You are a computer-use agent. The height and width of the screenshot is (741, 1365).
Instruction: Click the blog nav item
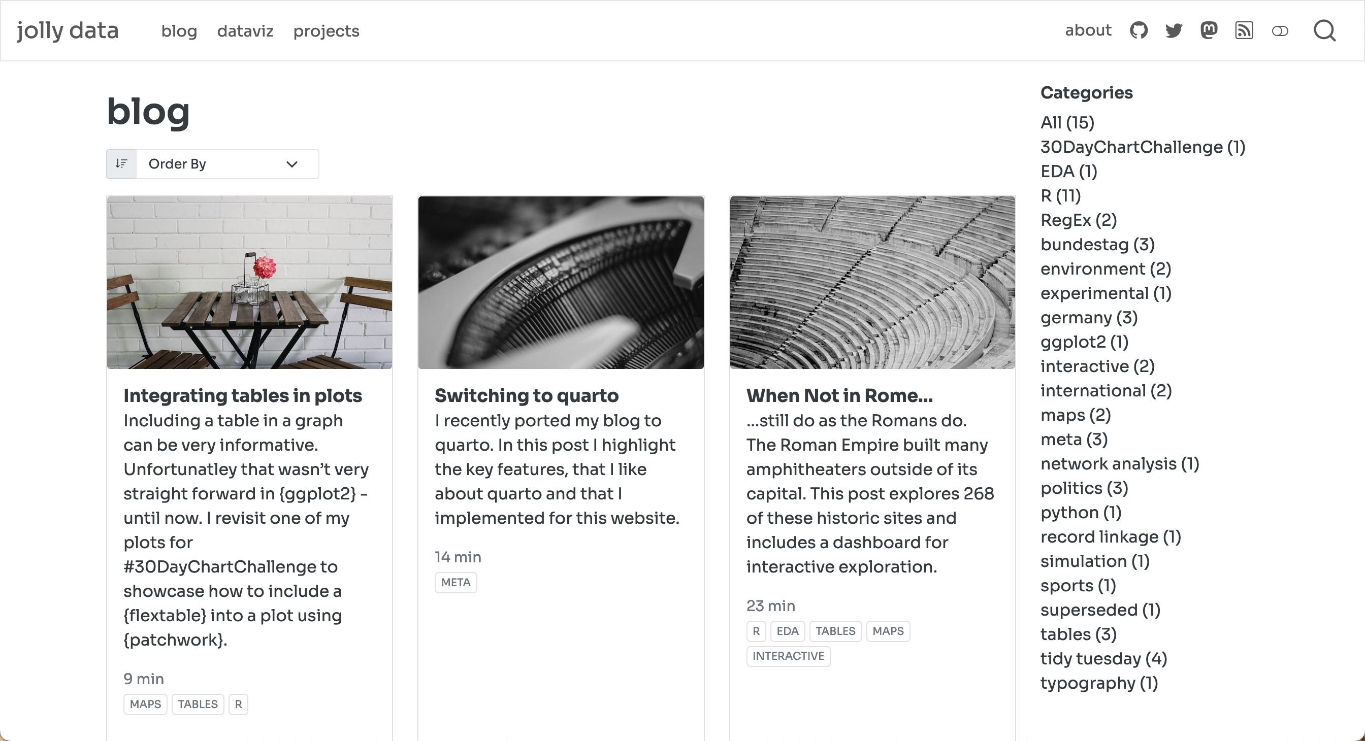click(x=179, y=31)
